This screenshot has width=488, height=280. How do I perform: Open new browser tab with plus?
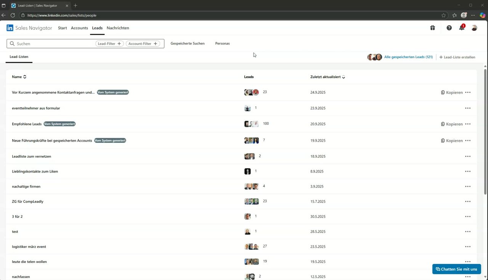(x=75, y=5)
